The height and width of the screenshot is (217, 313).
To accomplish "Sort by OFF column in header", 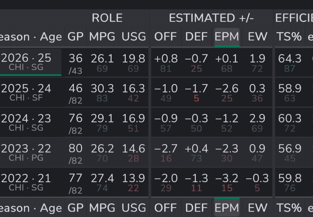I will point(165,37).
